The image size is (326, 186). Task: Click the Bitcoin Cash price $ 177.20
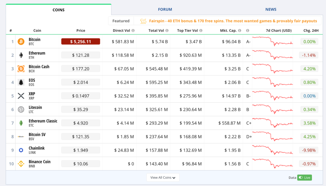[x=81, y=69]
